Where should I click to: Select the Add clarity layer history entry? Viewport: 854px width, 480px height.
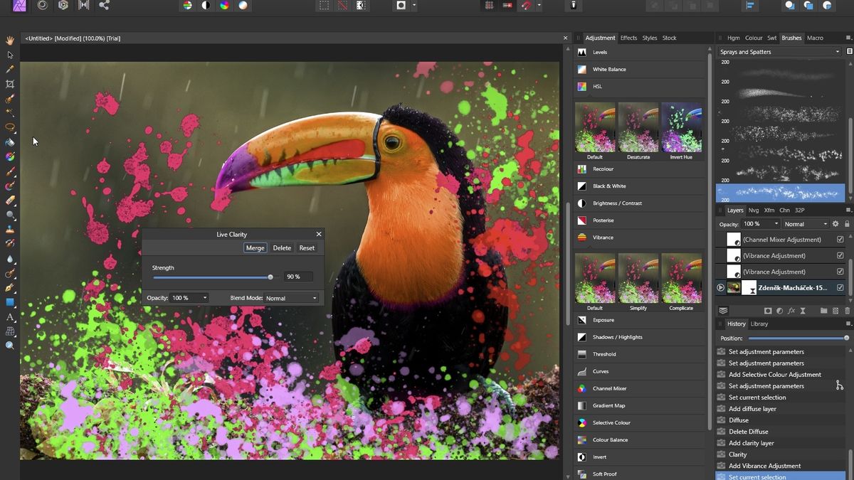[781, 443]
